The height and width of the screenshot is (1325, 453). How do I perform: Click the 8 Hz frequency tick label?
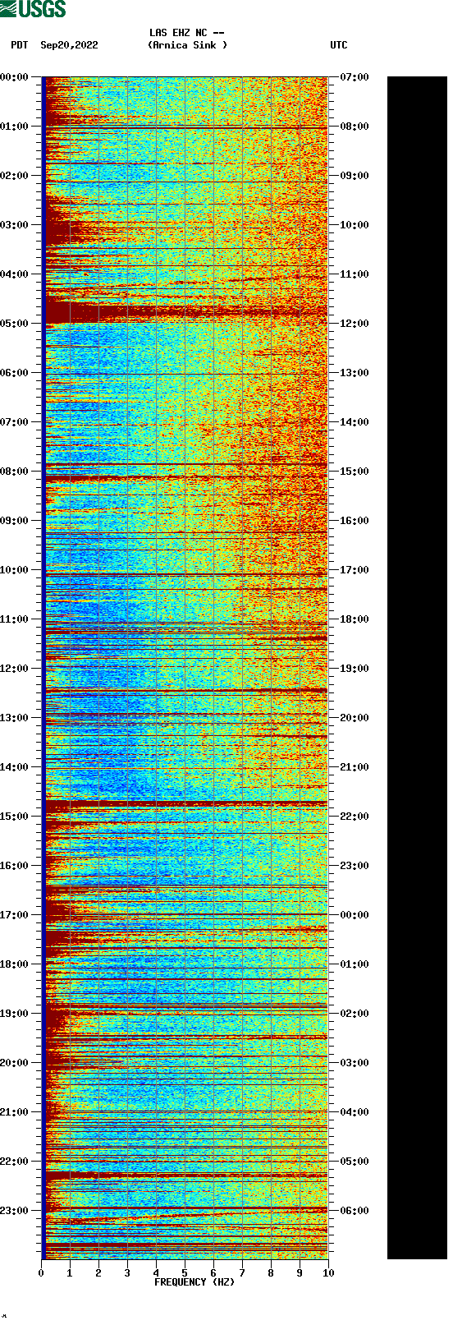[271, 1273]
